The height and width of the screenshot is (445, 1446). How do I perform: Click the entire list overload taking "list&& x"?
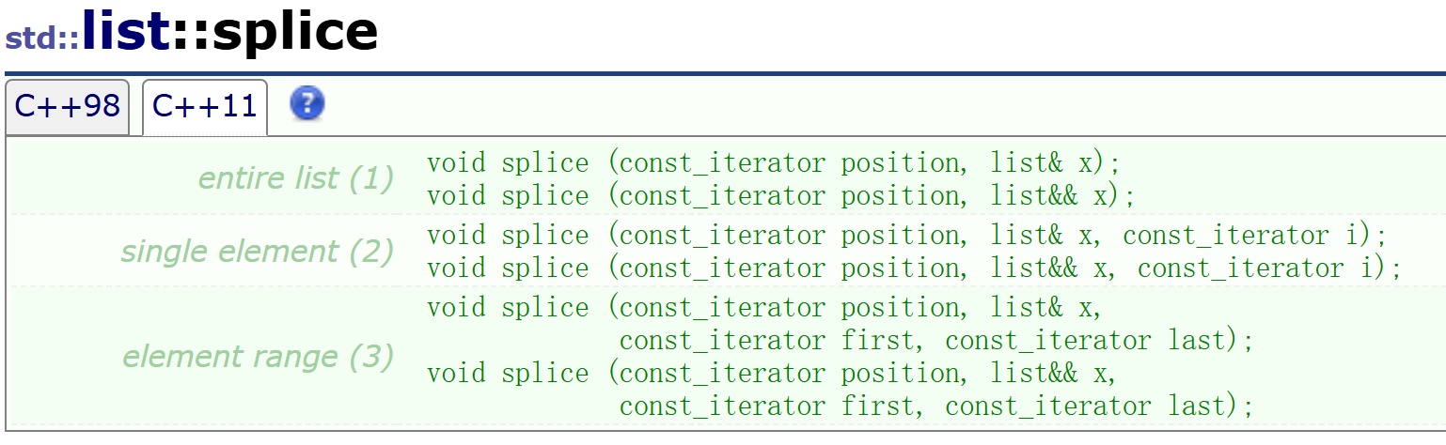780,196
